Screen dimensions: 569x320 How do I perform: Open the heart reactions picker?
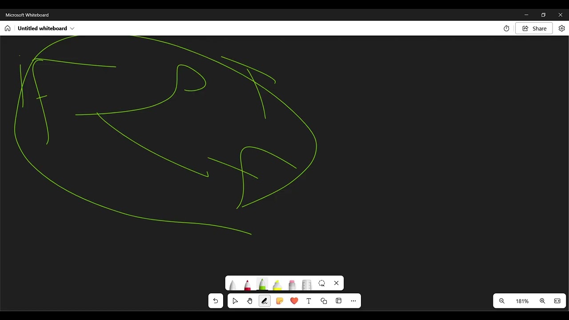point(294,301)
